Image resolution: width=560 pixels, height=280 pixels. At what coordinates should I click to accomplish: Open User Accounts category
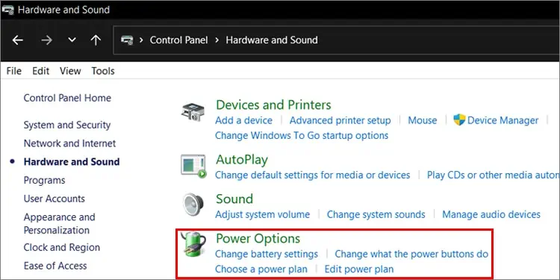pos(55,199)
